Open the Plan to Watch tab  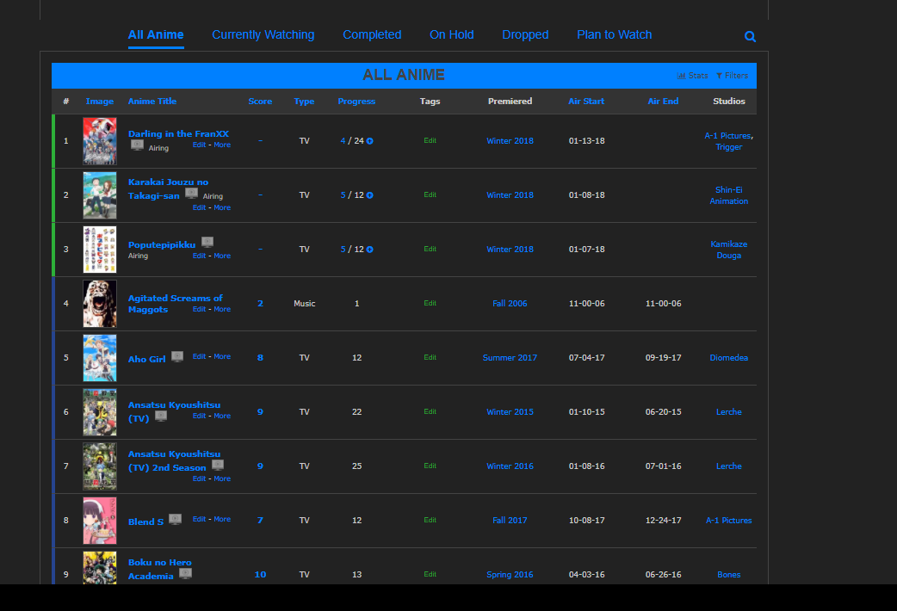pos(615,35)
